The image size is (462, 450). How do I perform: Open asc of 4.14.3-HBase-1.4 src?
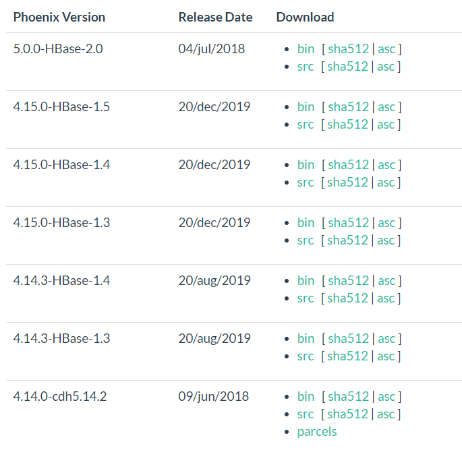386,298
